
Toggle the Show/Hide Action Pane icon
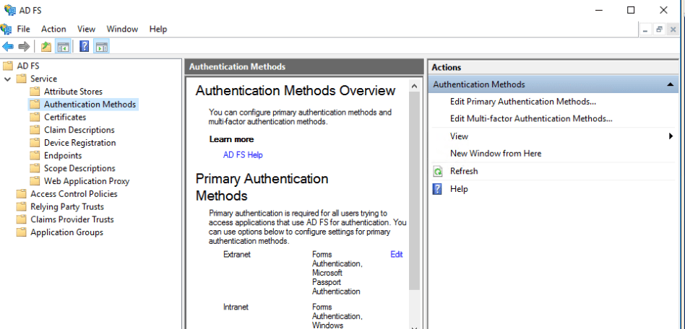click(x=102, y=47)
